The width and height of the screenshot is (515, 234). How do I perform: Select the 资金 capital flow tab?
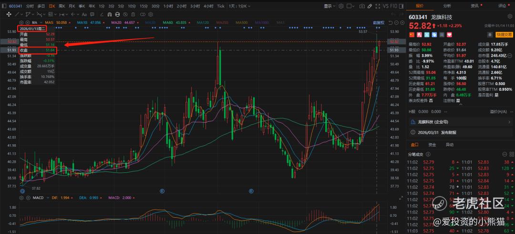coord(432,145)
